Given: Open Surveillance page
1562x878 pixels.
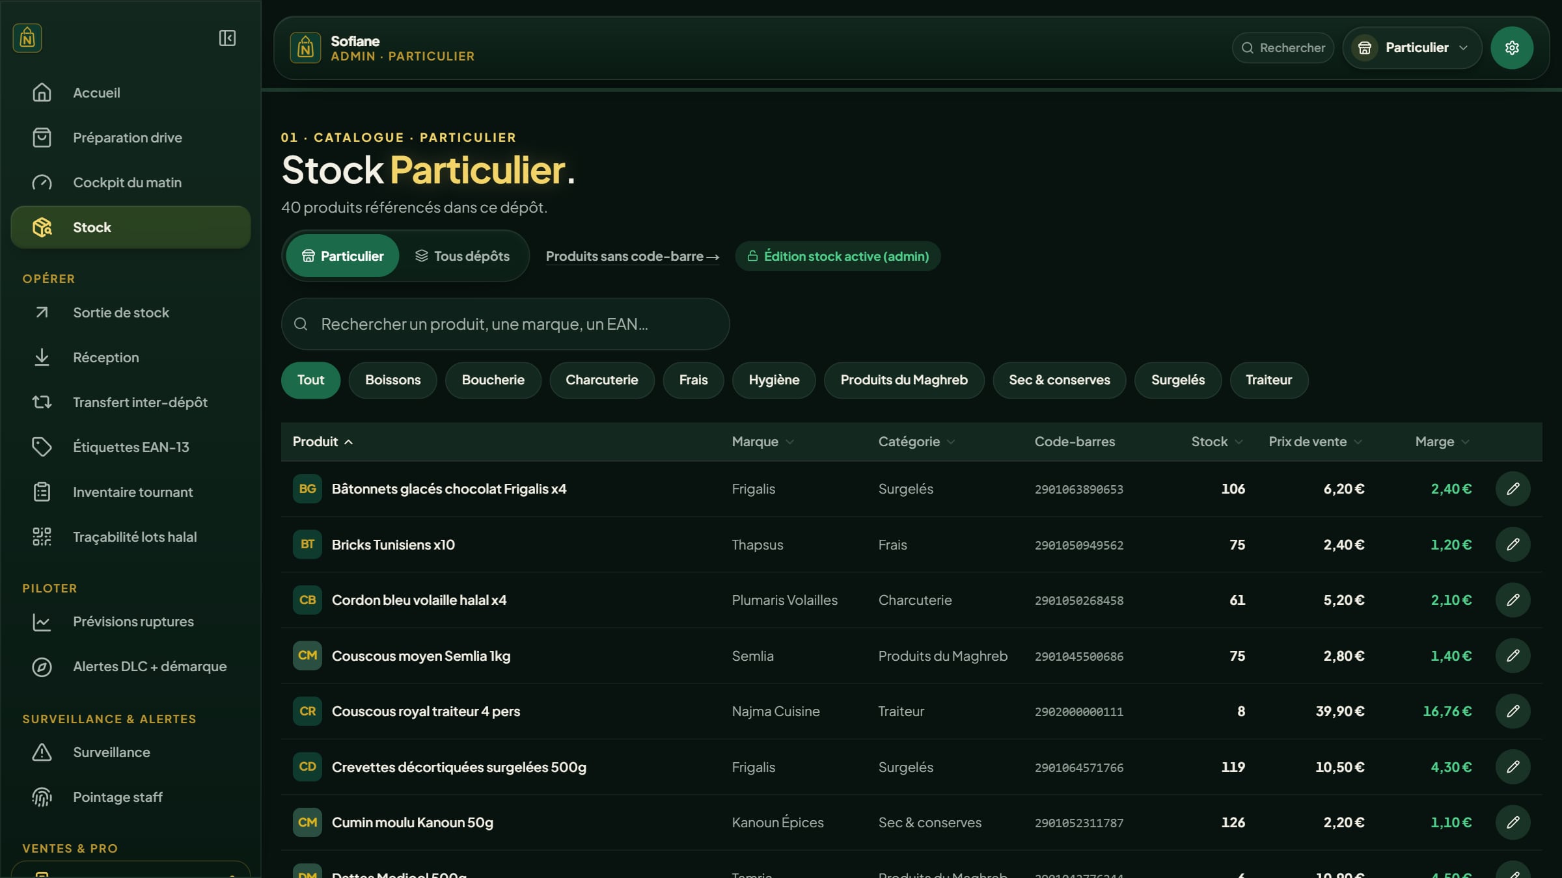Looking at the screenshot, I should pos(130,752).
